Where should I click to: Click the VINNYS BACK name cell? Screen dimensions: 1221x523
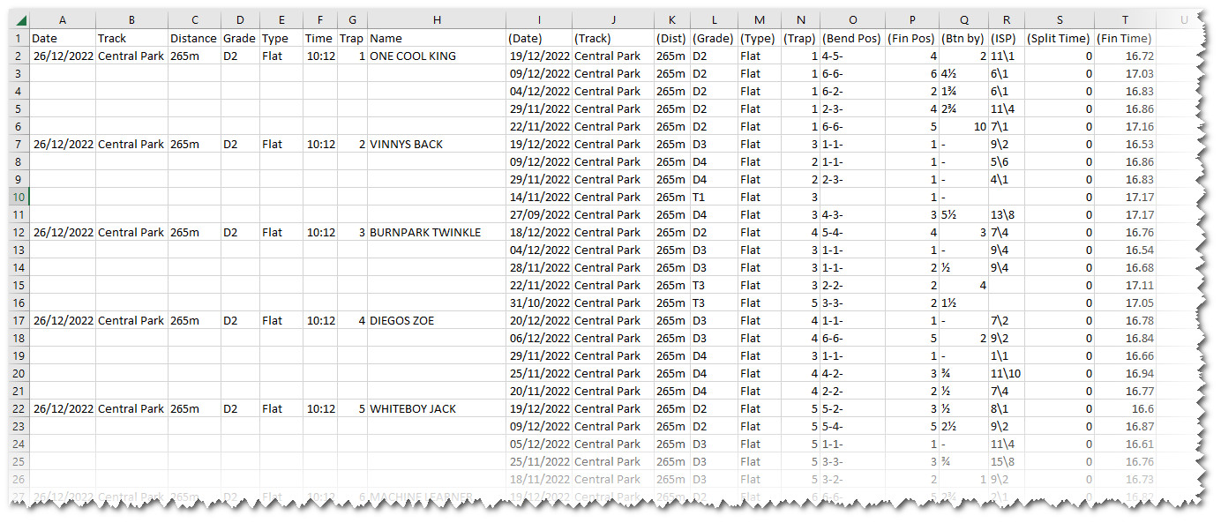coord(437,145)
